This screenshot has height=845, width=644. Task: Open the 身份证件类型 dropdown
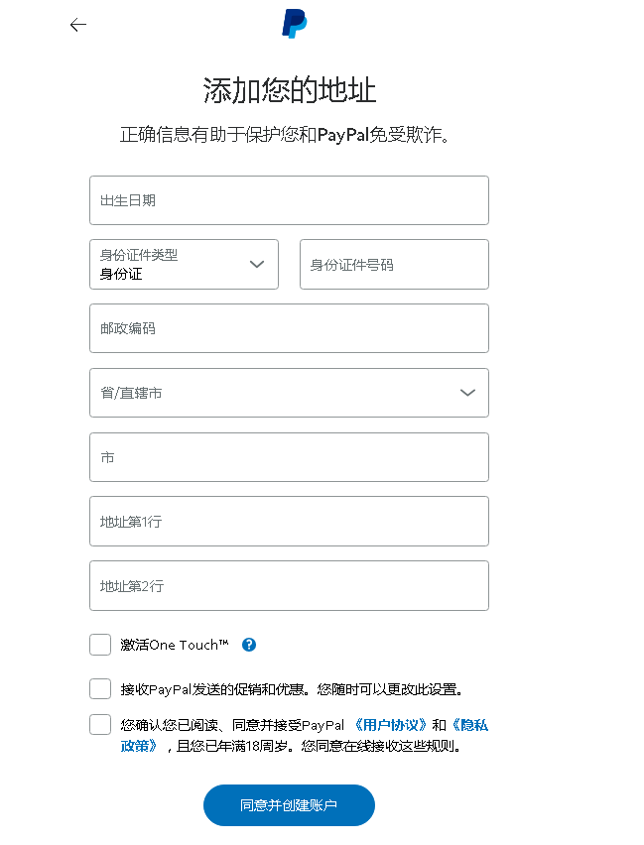point(184,264)
